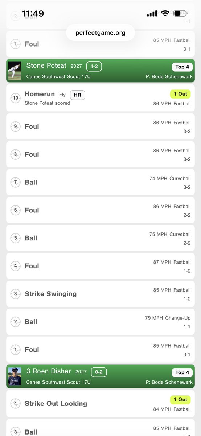The height and width of the screenshot is (436, 201).
Task: Select pitch 4 icon next to Strike Out Looking
Action: (x=16, y=404)
